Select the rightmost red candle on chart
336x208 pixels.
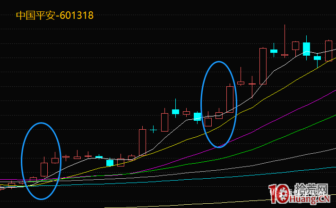coord(328,51)
